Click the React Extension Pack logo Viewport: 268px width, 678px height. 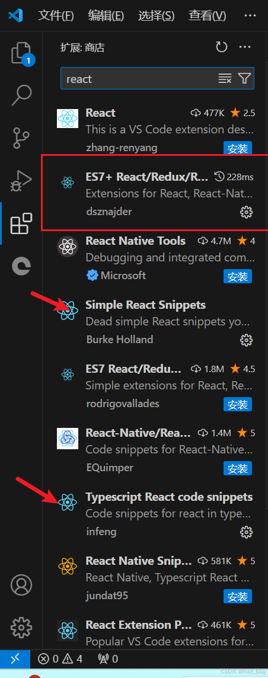(x=68, y=631)
